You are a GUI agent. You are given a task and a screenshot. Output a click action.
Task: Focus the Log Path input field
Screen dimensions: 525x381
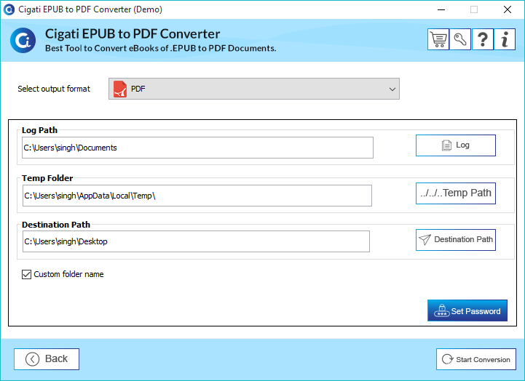point(197,148)
